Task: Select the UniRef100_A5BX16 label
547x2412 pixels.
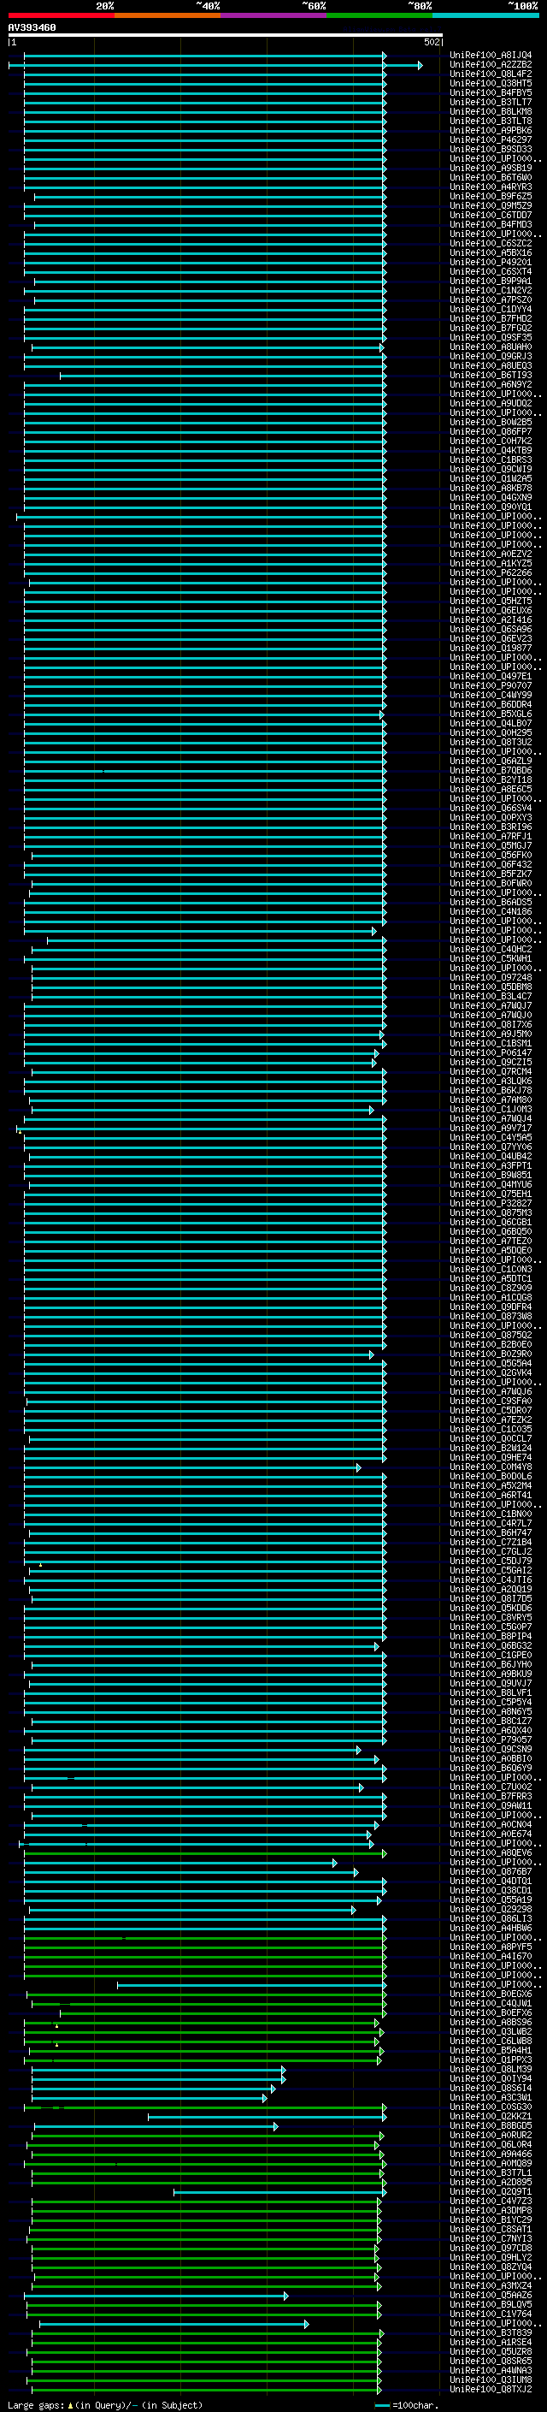Action: tap(491, 252)
